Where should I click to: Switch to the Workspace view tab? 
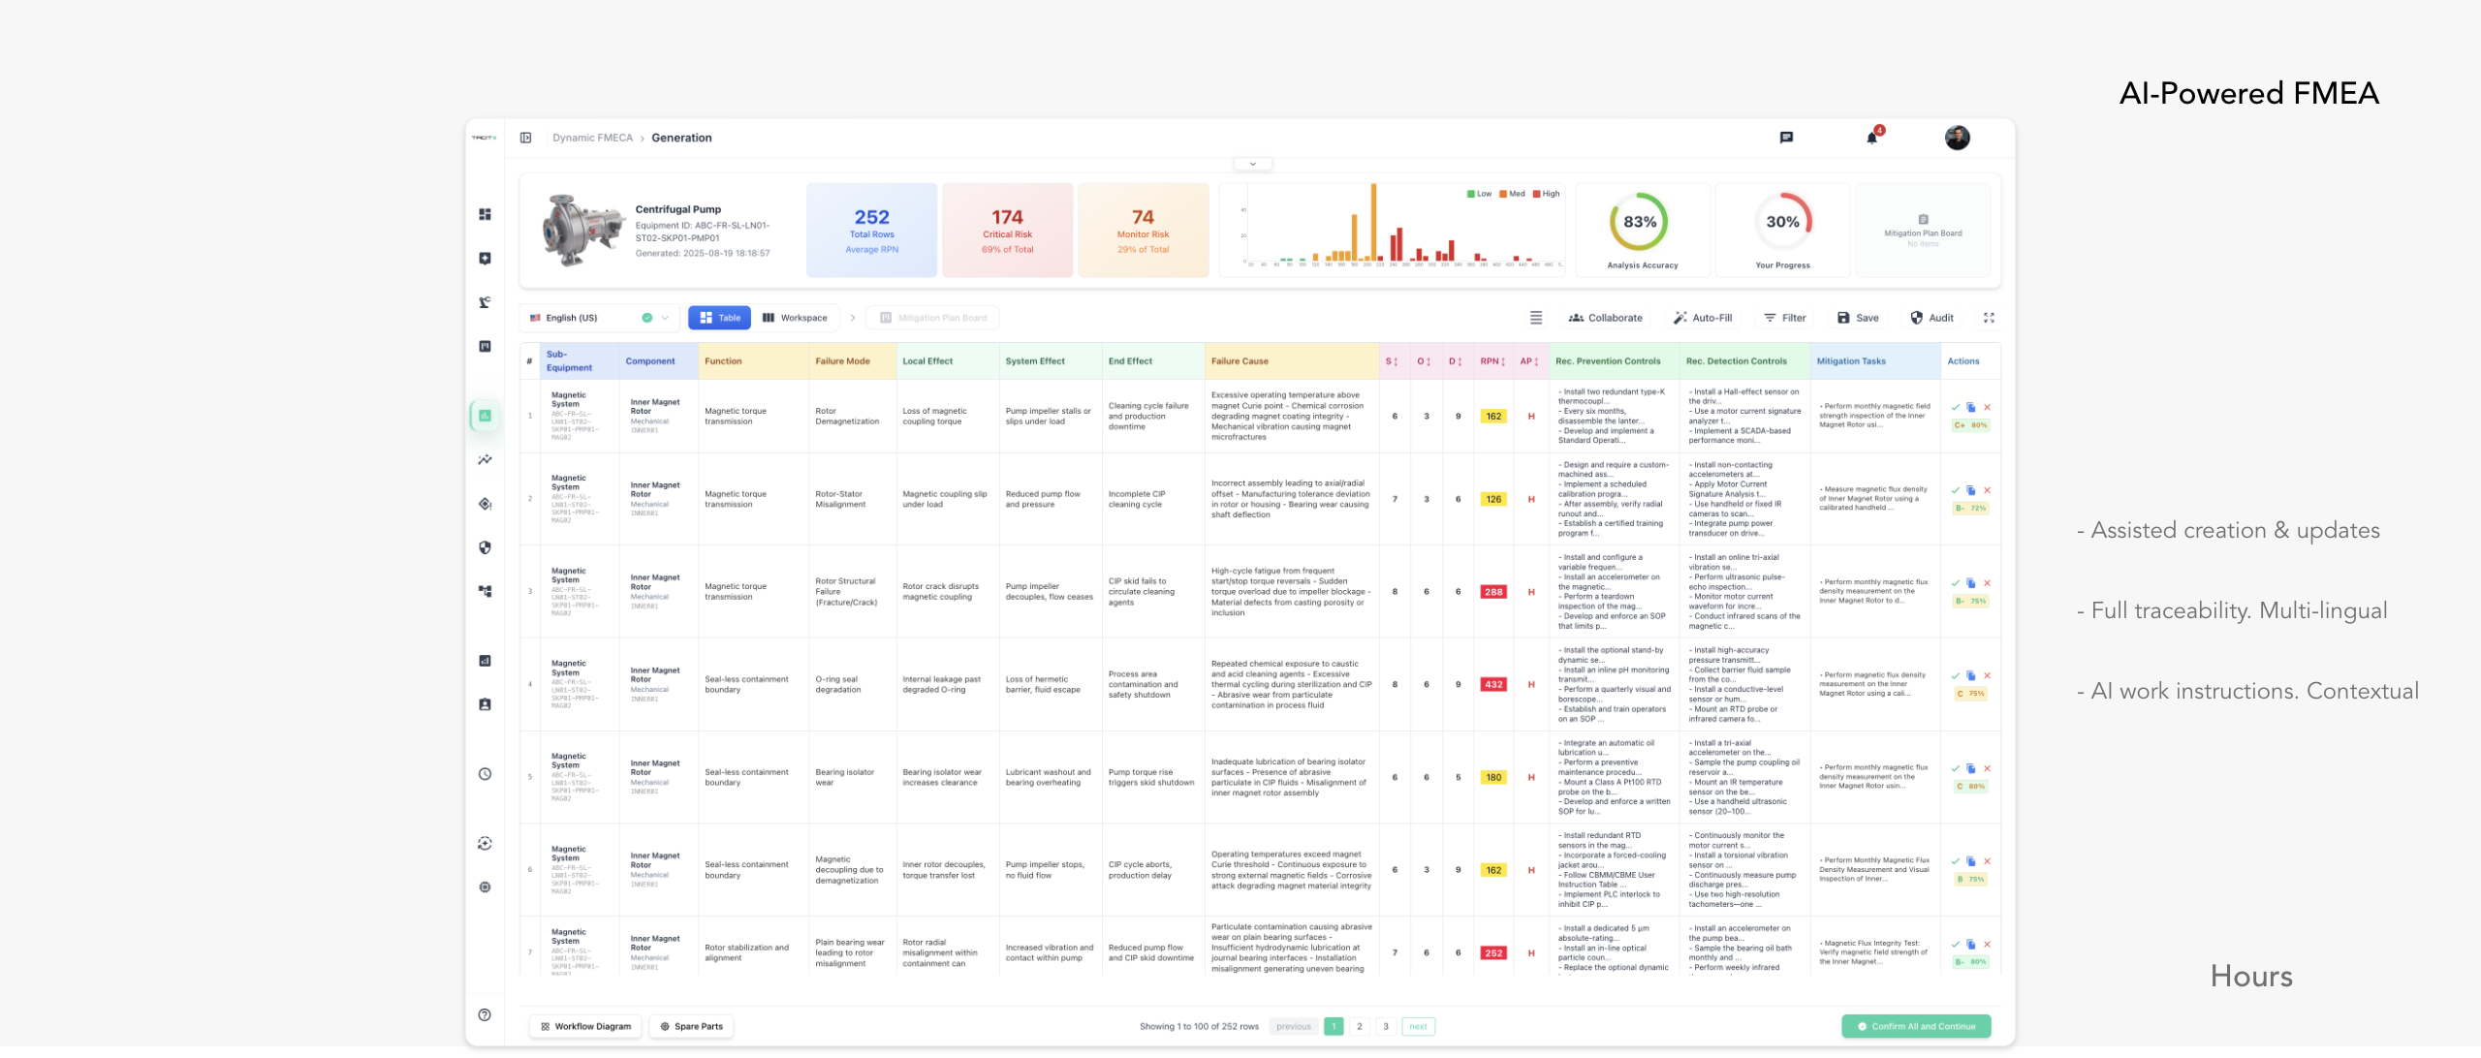click(x=795, y=318)
